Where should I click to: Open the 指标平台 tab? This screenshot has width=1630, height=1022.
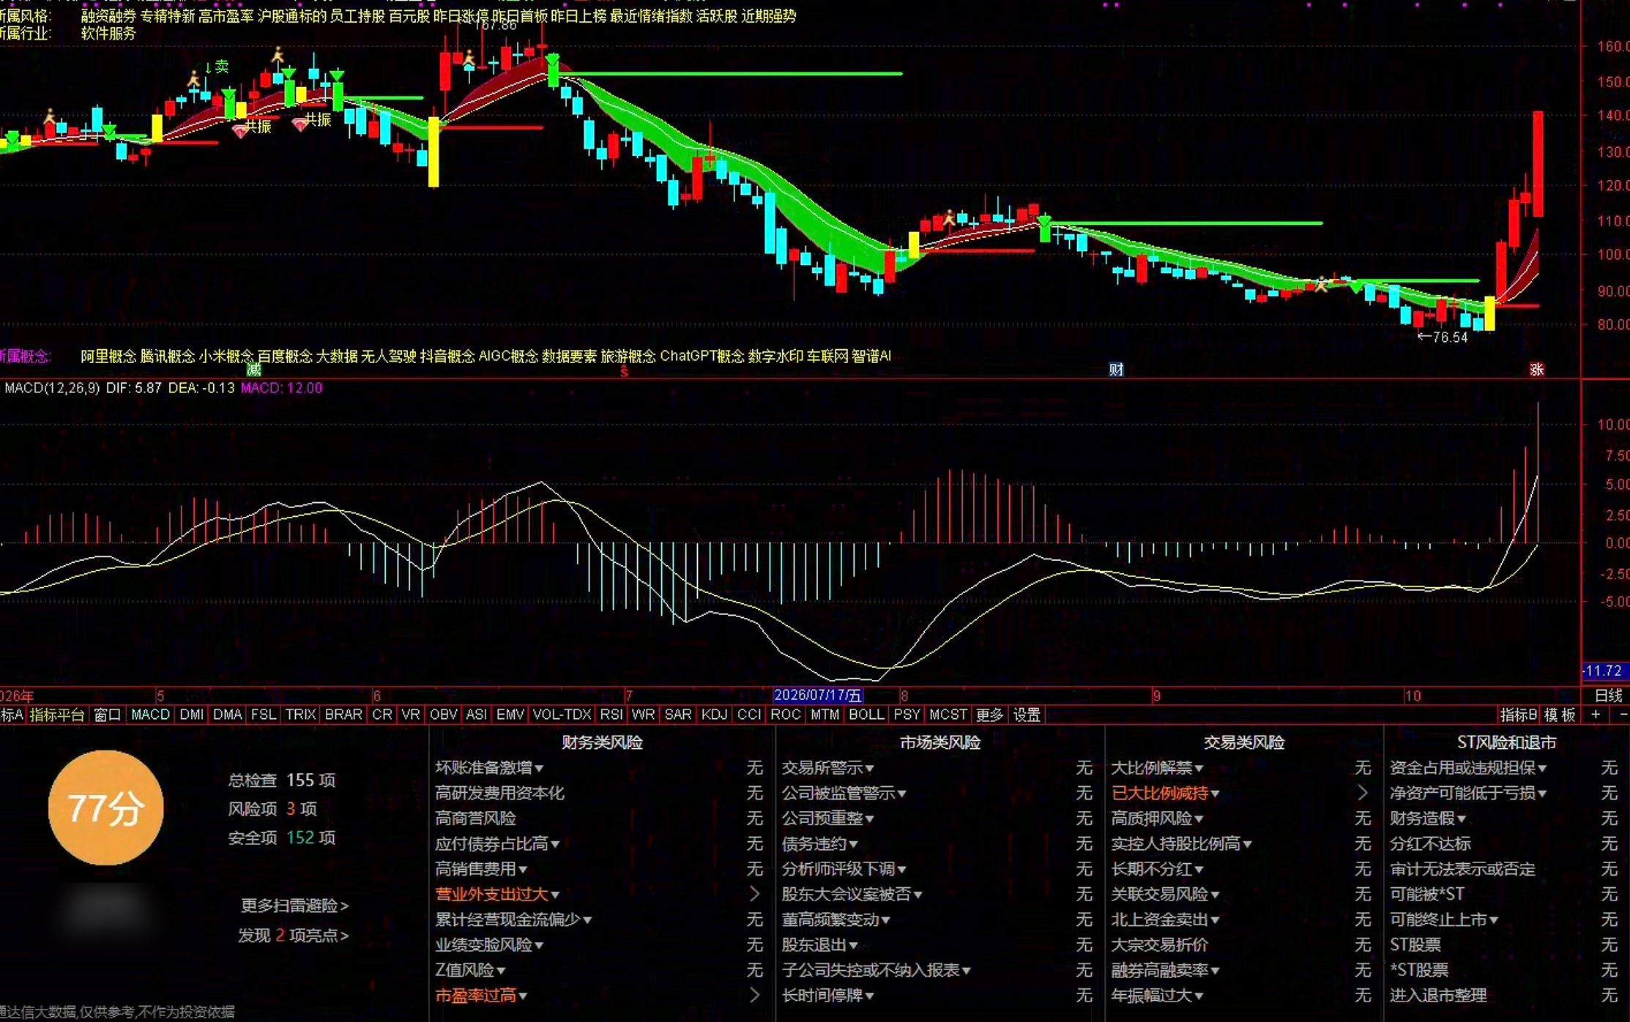(57, 715)
